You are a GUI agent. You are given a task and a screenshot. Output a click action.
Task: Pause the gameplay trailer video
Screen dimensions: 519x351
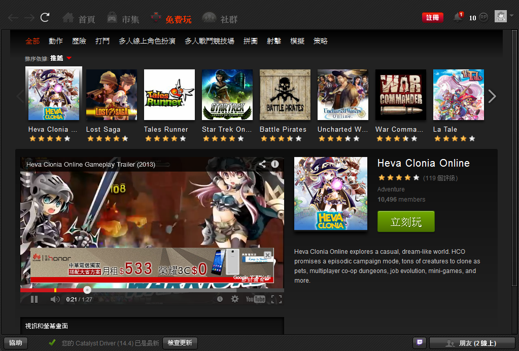34,299
